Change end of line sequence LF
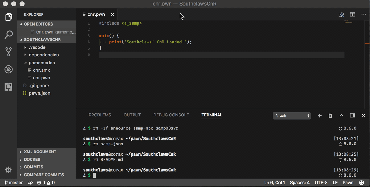The image size is (370, 187). [x=335, y=183]
